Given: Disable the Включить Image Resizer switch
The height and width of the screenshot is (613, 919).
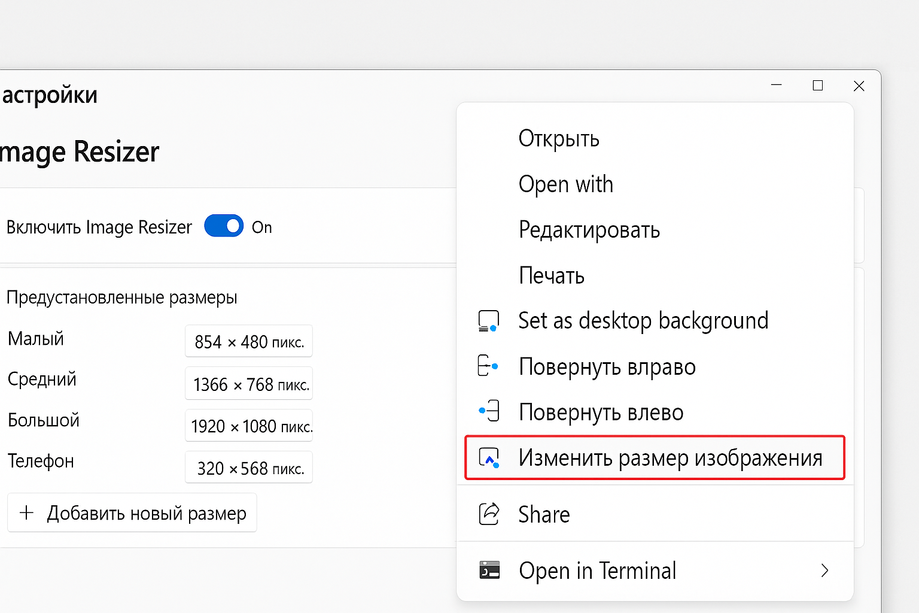Looking at the screenshot, I should coord(224,226).
